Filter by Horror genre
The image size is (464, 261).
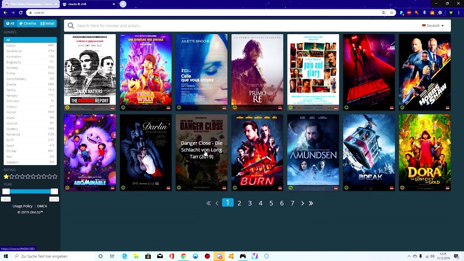coord(30,112)
